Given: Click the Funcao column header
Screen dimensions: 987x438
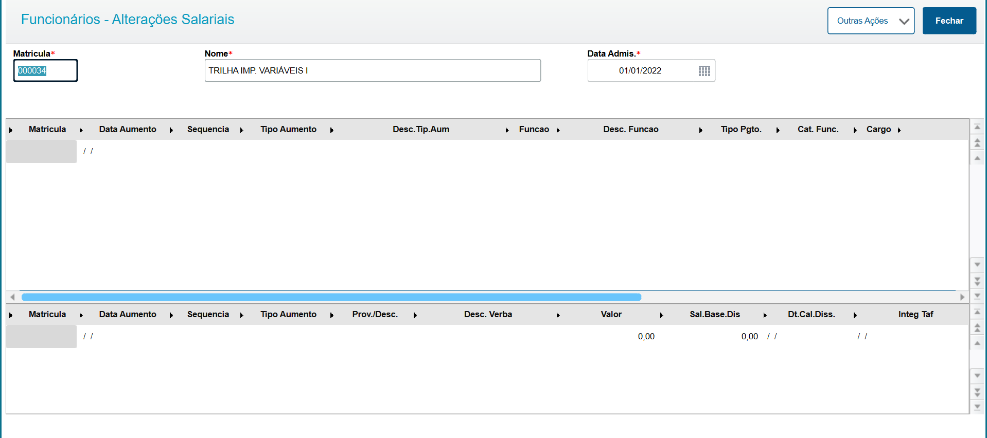Looking at the screenshot, I should pyautogui.click(x=534, y=130).
